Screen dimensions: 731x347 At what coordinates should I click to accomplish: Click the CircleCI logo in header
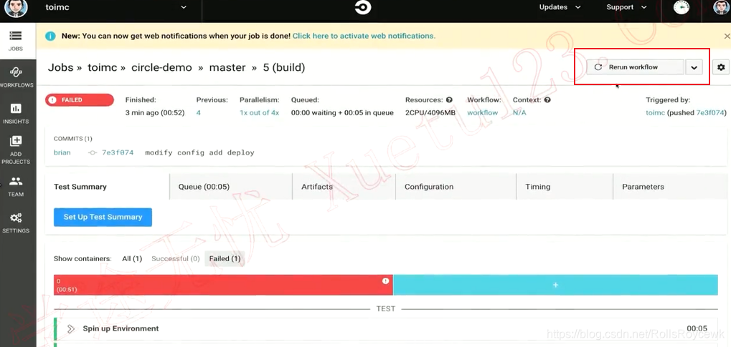[x=363, y=7]
